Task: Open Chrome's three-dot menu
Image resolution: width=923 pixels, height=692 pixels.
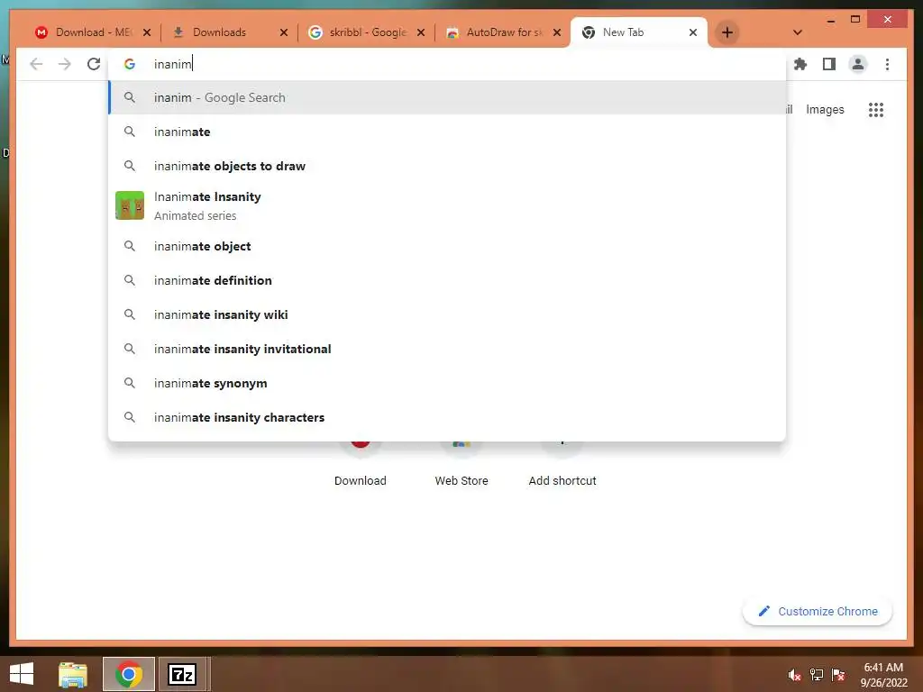Action: tap(887, 64)
